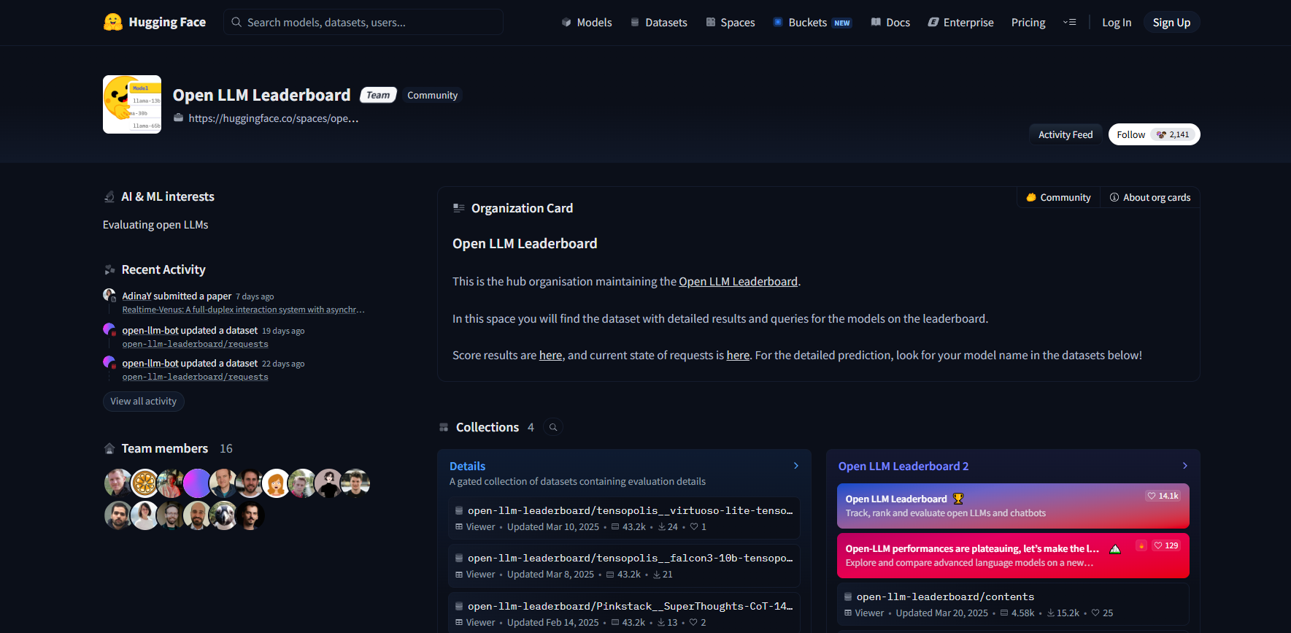This screenshot has width=1291, height=633.
Task: Open About org cards info link
Action: (x=1150, y=197)
